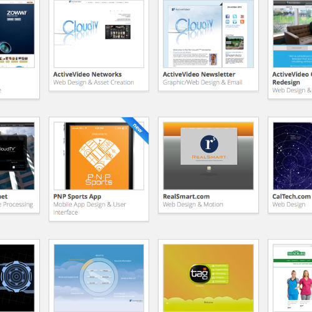Click the ActiveVideo Newsletter title
The height and width of the screenshot is (312, 312).
(199, 74)
